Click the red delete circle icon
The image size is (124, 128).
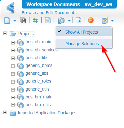(x=91, y=20)
